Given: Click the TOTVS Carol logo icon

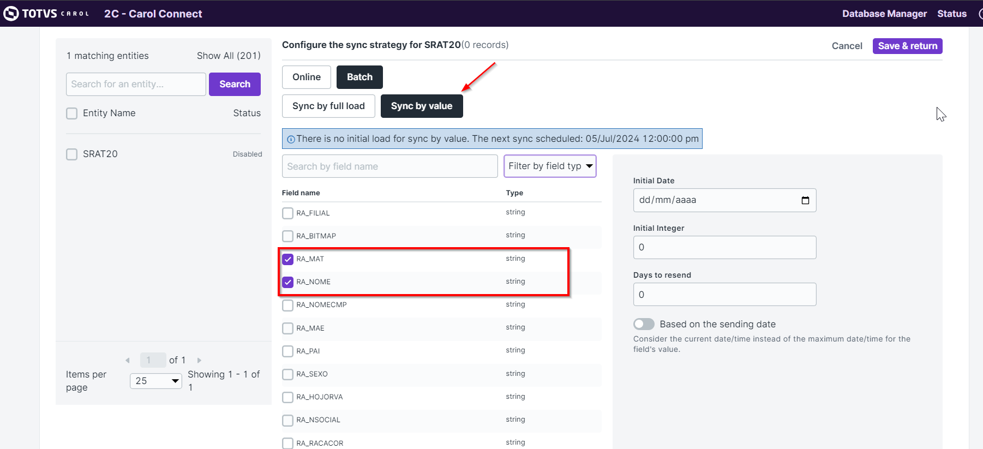Looking at the screenshot, I should (11, 14).
